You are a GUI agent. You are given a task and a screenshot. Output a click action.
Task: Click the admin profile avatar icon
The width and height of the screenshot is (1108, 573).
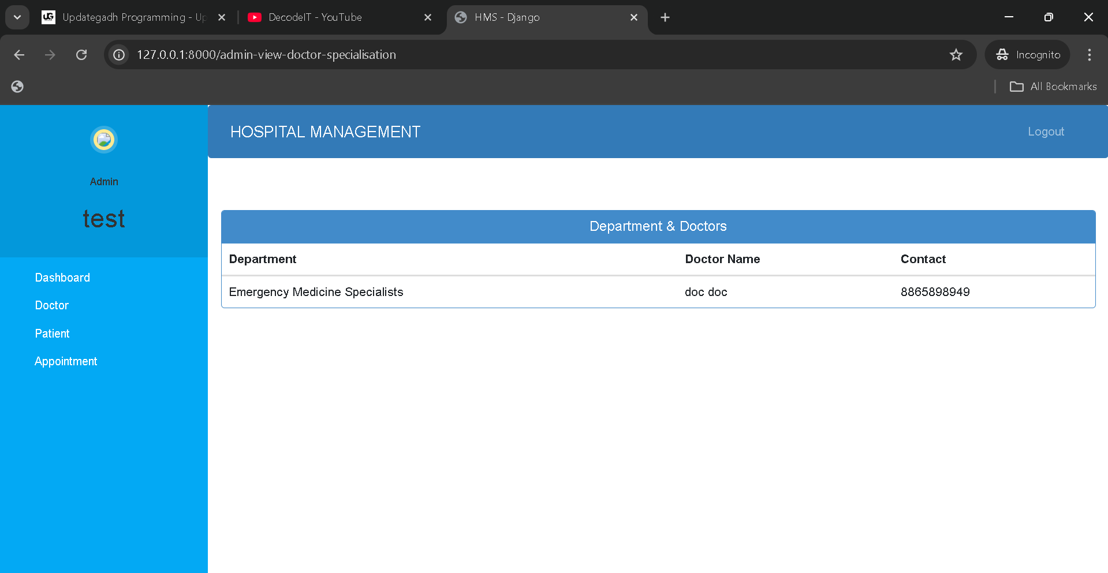tap(104, 140)
